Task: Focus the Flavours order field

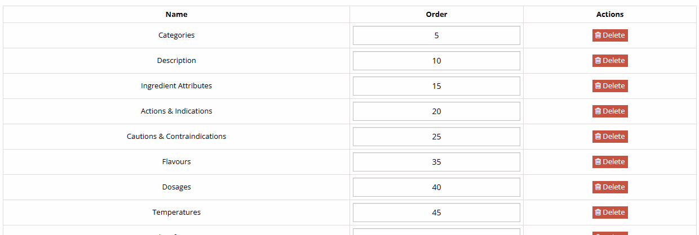Action: pyautogui.click(x=436, y=162)
